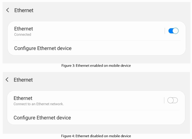Open Configure Ethernet device under the disabled Ethernet row
The width and height of the screenshot is (192, 139).
click(42, 118)
